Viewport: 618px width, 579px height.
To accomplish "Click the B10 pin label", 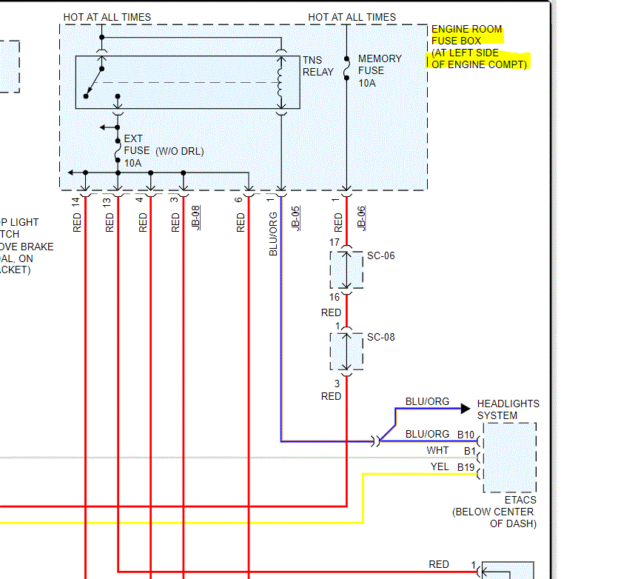I will point(466,435).
